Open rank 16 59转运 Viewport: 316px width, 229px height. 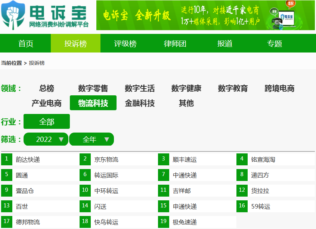276,206
